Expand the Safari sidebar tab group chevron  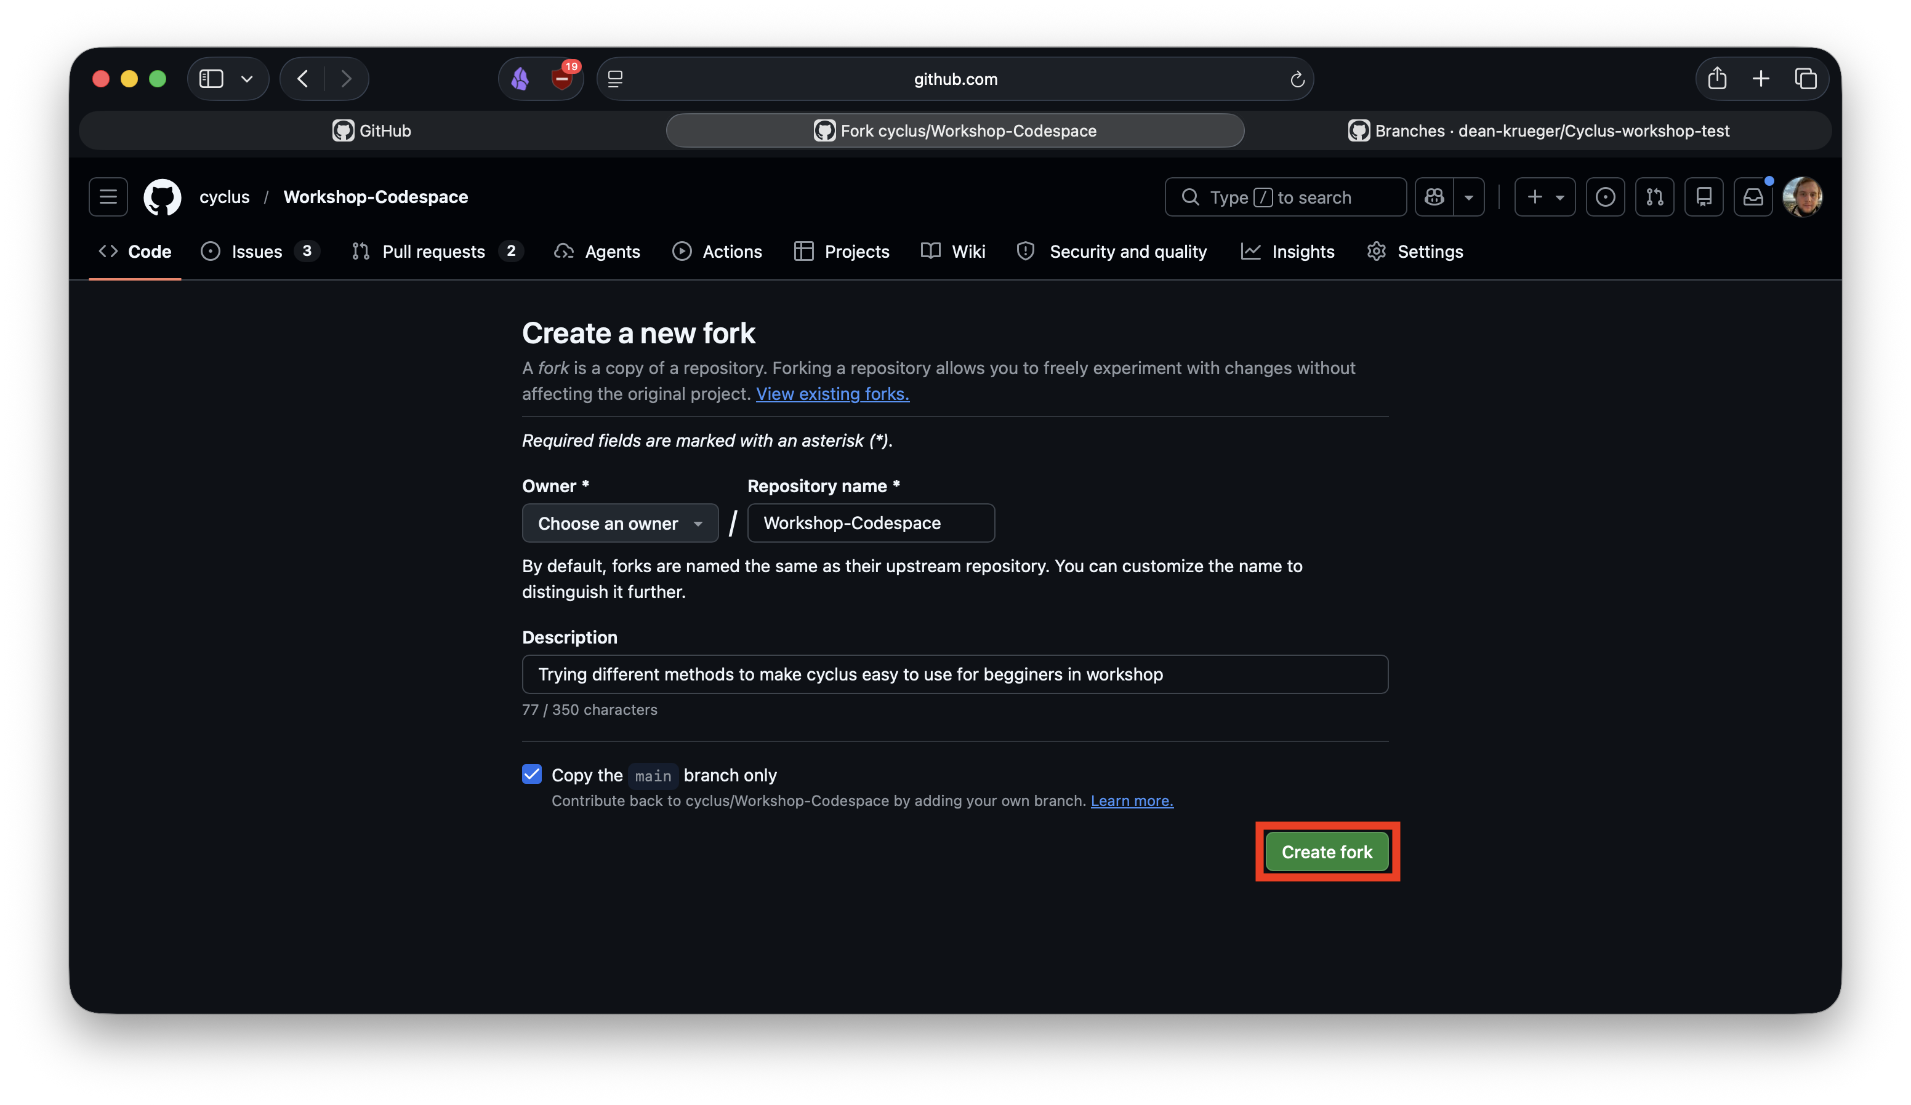tap(247, 79)
